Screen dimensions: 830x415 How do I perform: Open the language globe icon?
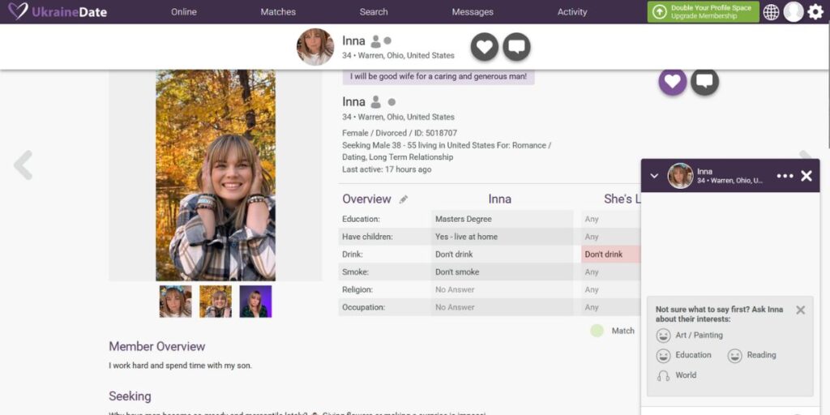click(772, 11)
